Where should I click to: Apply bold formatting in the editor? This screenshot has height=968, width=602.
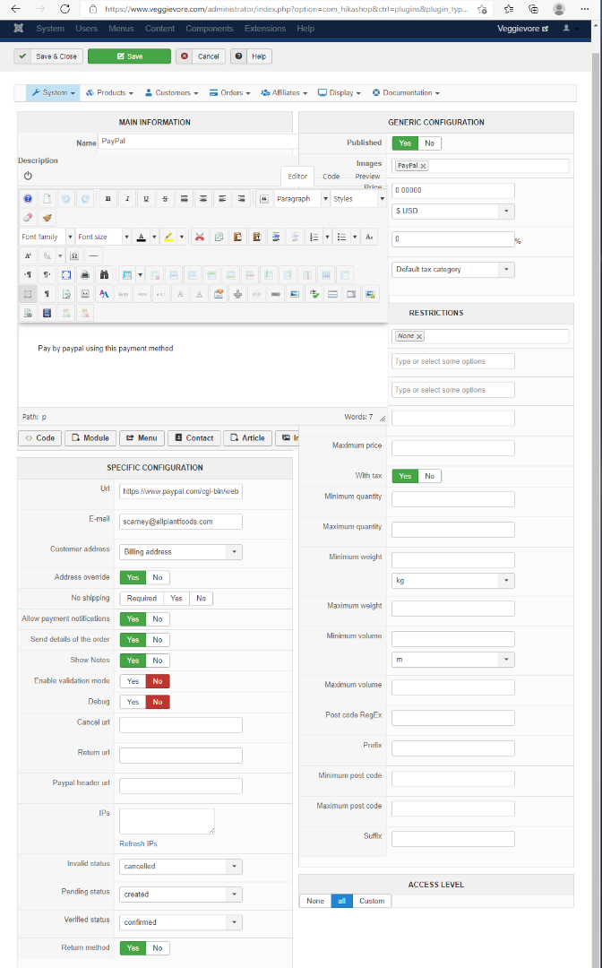tap(107, 199)
